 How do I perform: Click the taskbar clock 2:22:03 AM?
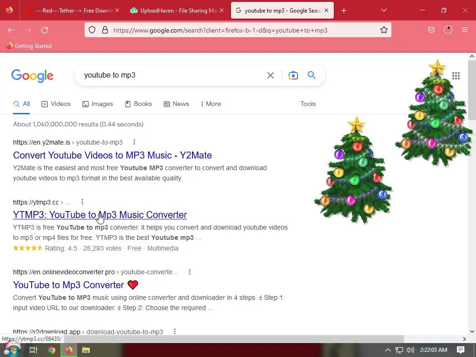[x=434, y=350]
